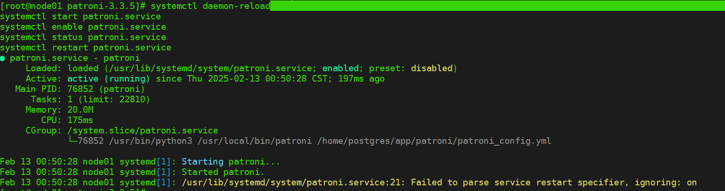Click the /system.slice/patroni.service CGroup path
725x191 pixels.
coord(142,131)
